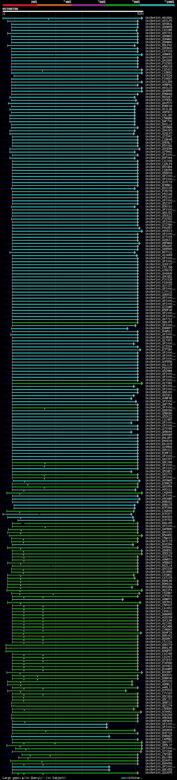Select hit label UniRef100_Q4STP7
This screenshot has width=177, height=780.
coord(159,459)
